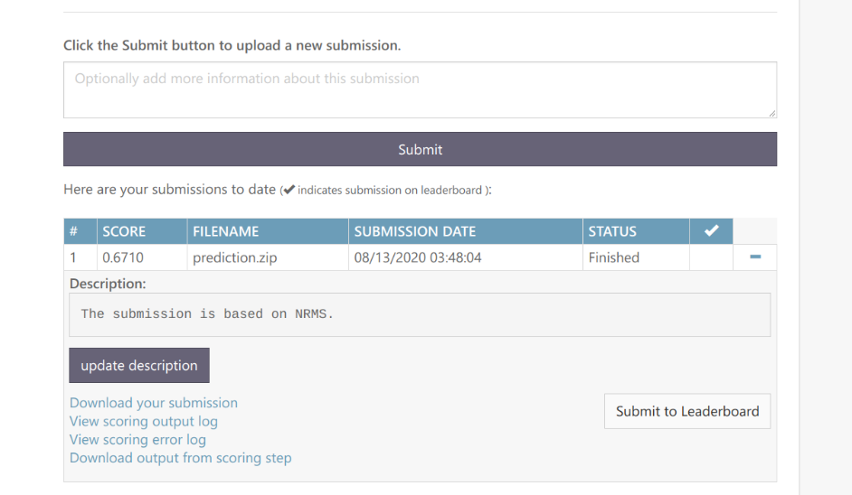Click the checkmark icon in the leaderboard legend
Viewport: 852px width, 495px height.
coord(289,191)
